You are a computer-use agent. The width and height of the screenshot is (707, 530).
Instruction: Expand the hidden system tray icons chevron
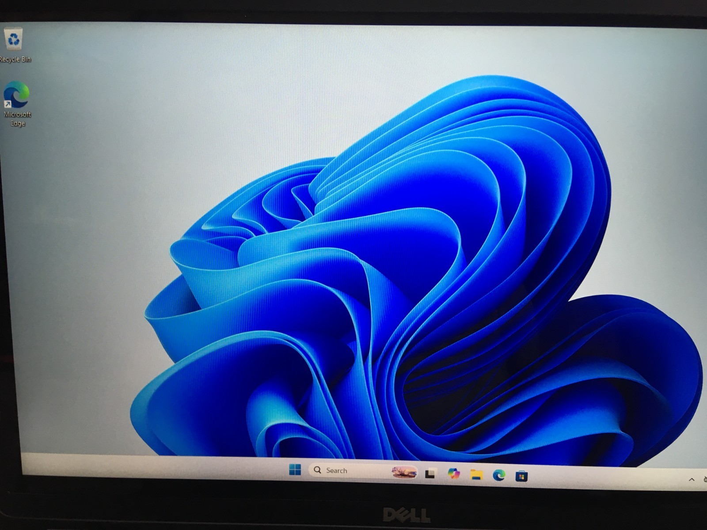pos(692,479)
